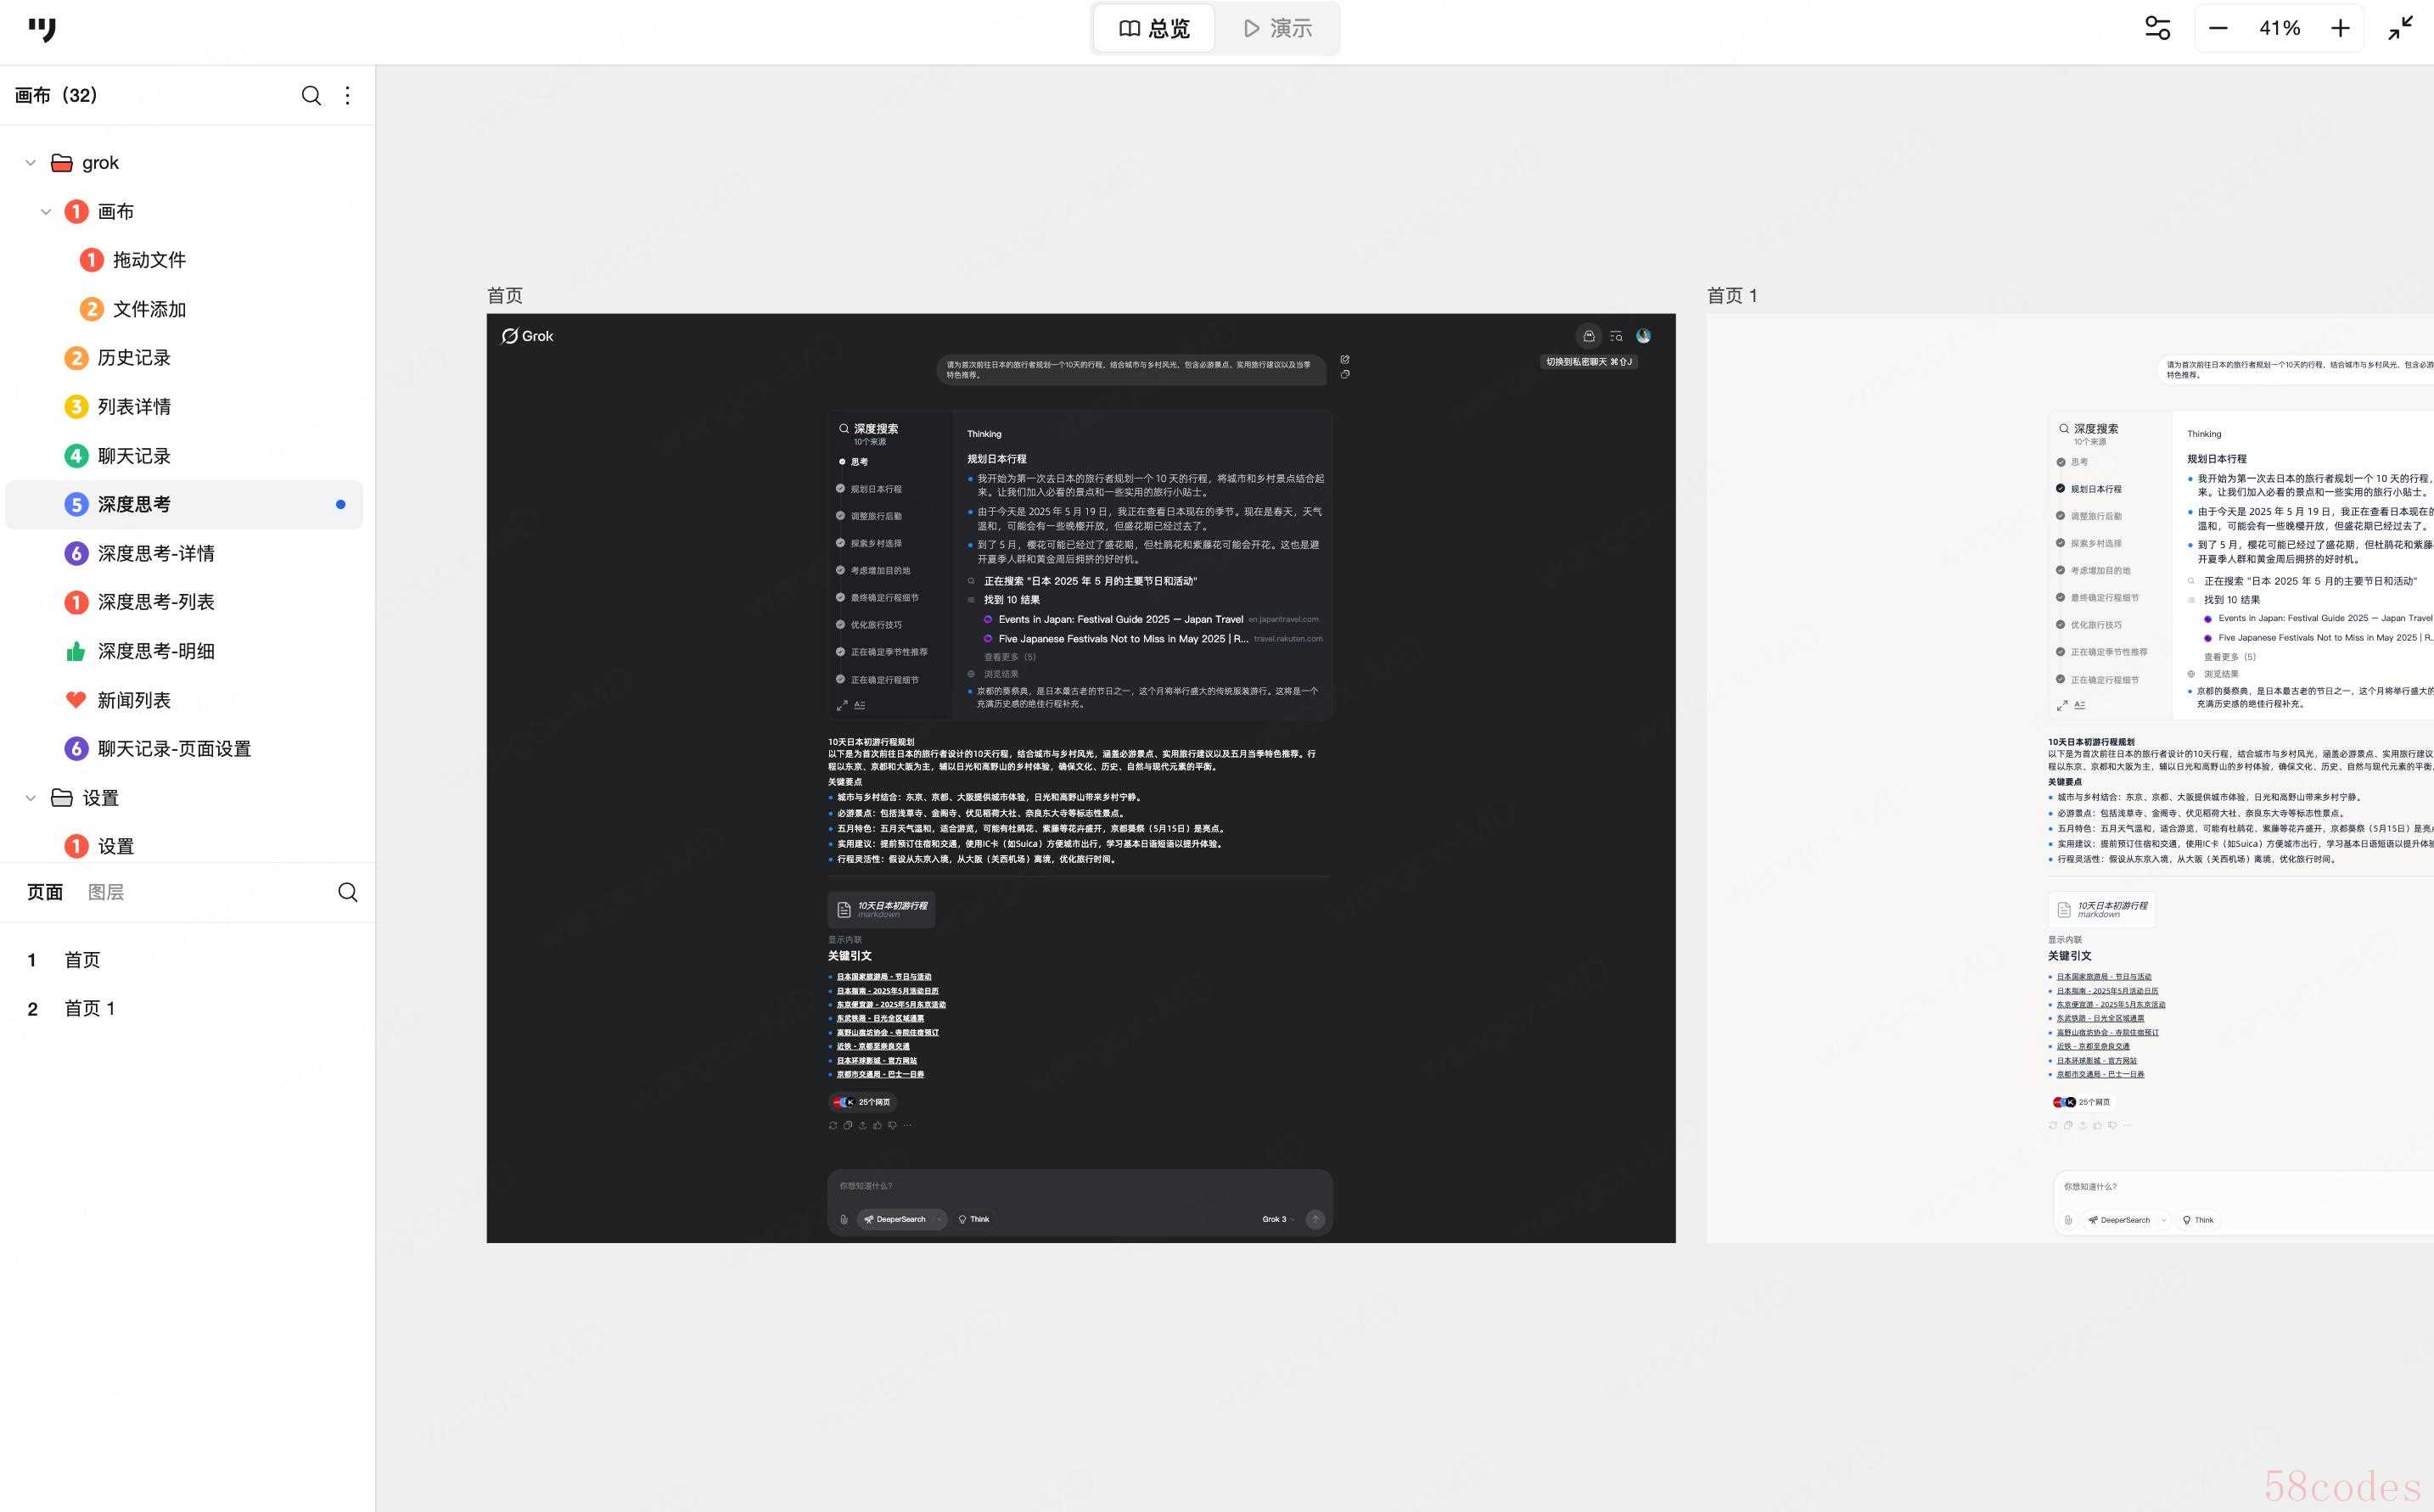This screenshot has height=1512, width=2434.
Task: Switch to the 总览 overview tab
Action: click(1154, 28)
